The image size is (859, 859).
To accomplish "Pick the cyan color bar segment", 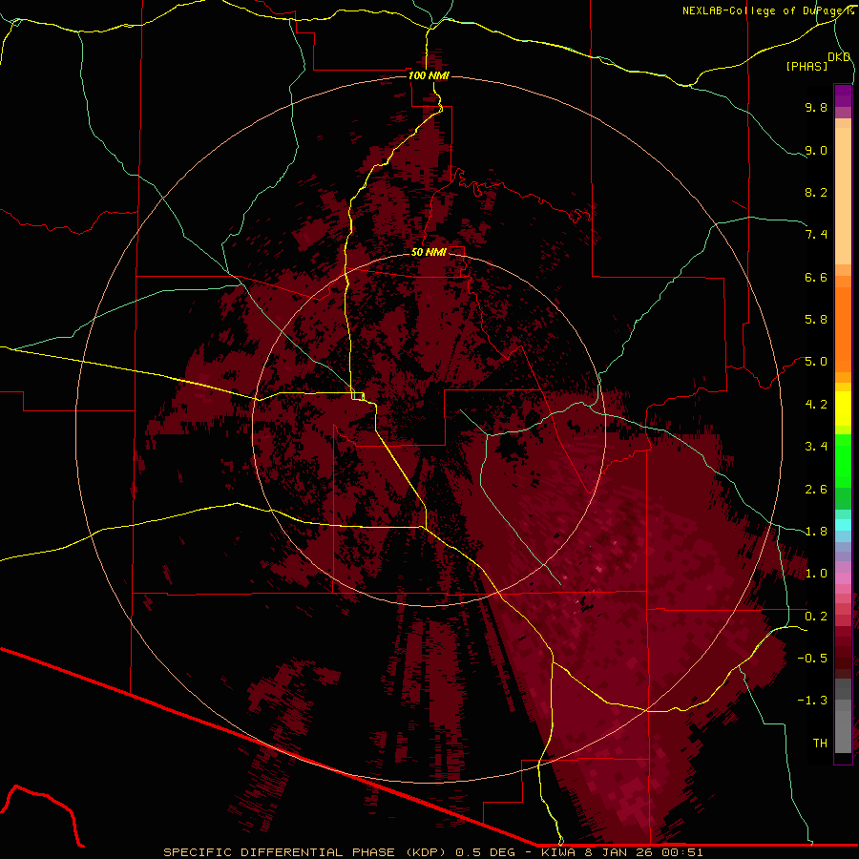I will coord(843,525).
